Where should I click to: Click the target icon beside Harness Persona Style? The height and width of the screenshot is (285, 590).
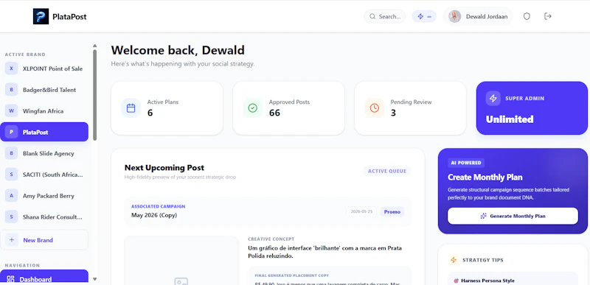(x=456, y=281)
